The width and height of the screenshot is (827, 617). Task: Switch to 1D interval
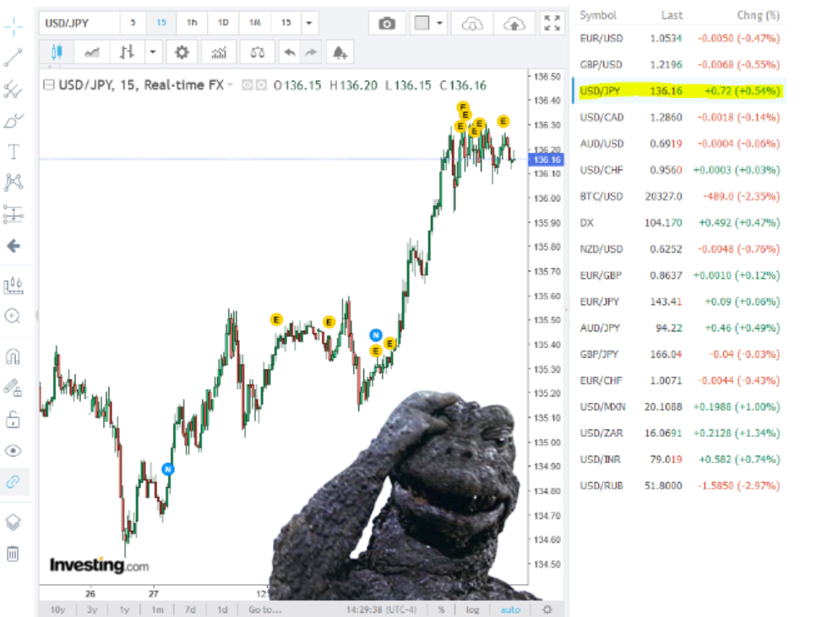pyautogui.click(x=223, y=23)
